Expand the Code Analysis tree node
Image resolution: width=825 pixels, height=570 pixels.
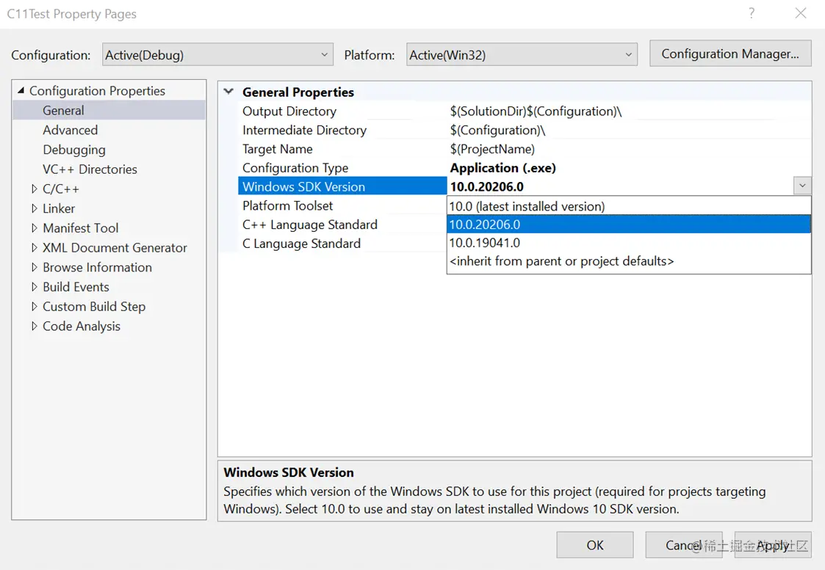point(35,326)
